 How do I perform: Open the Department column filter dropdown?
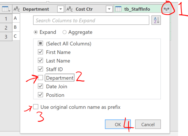(x=61, y=9)
